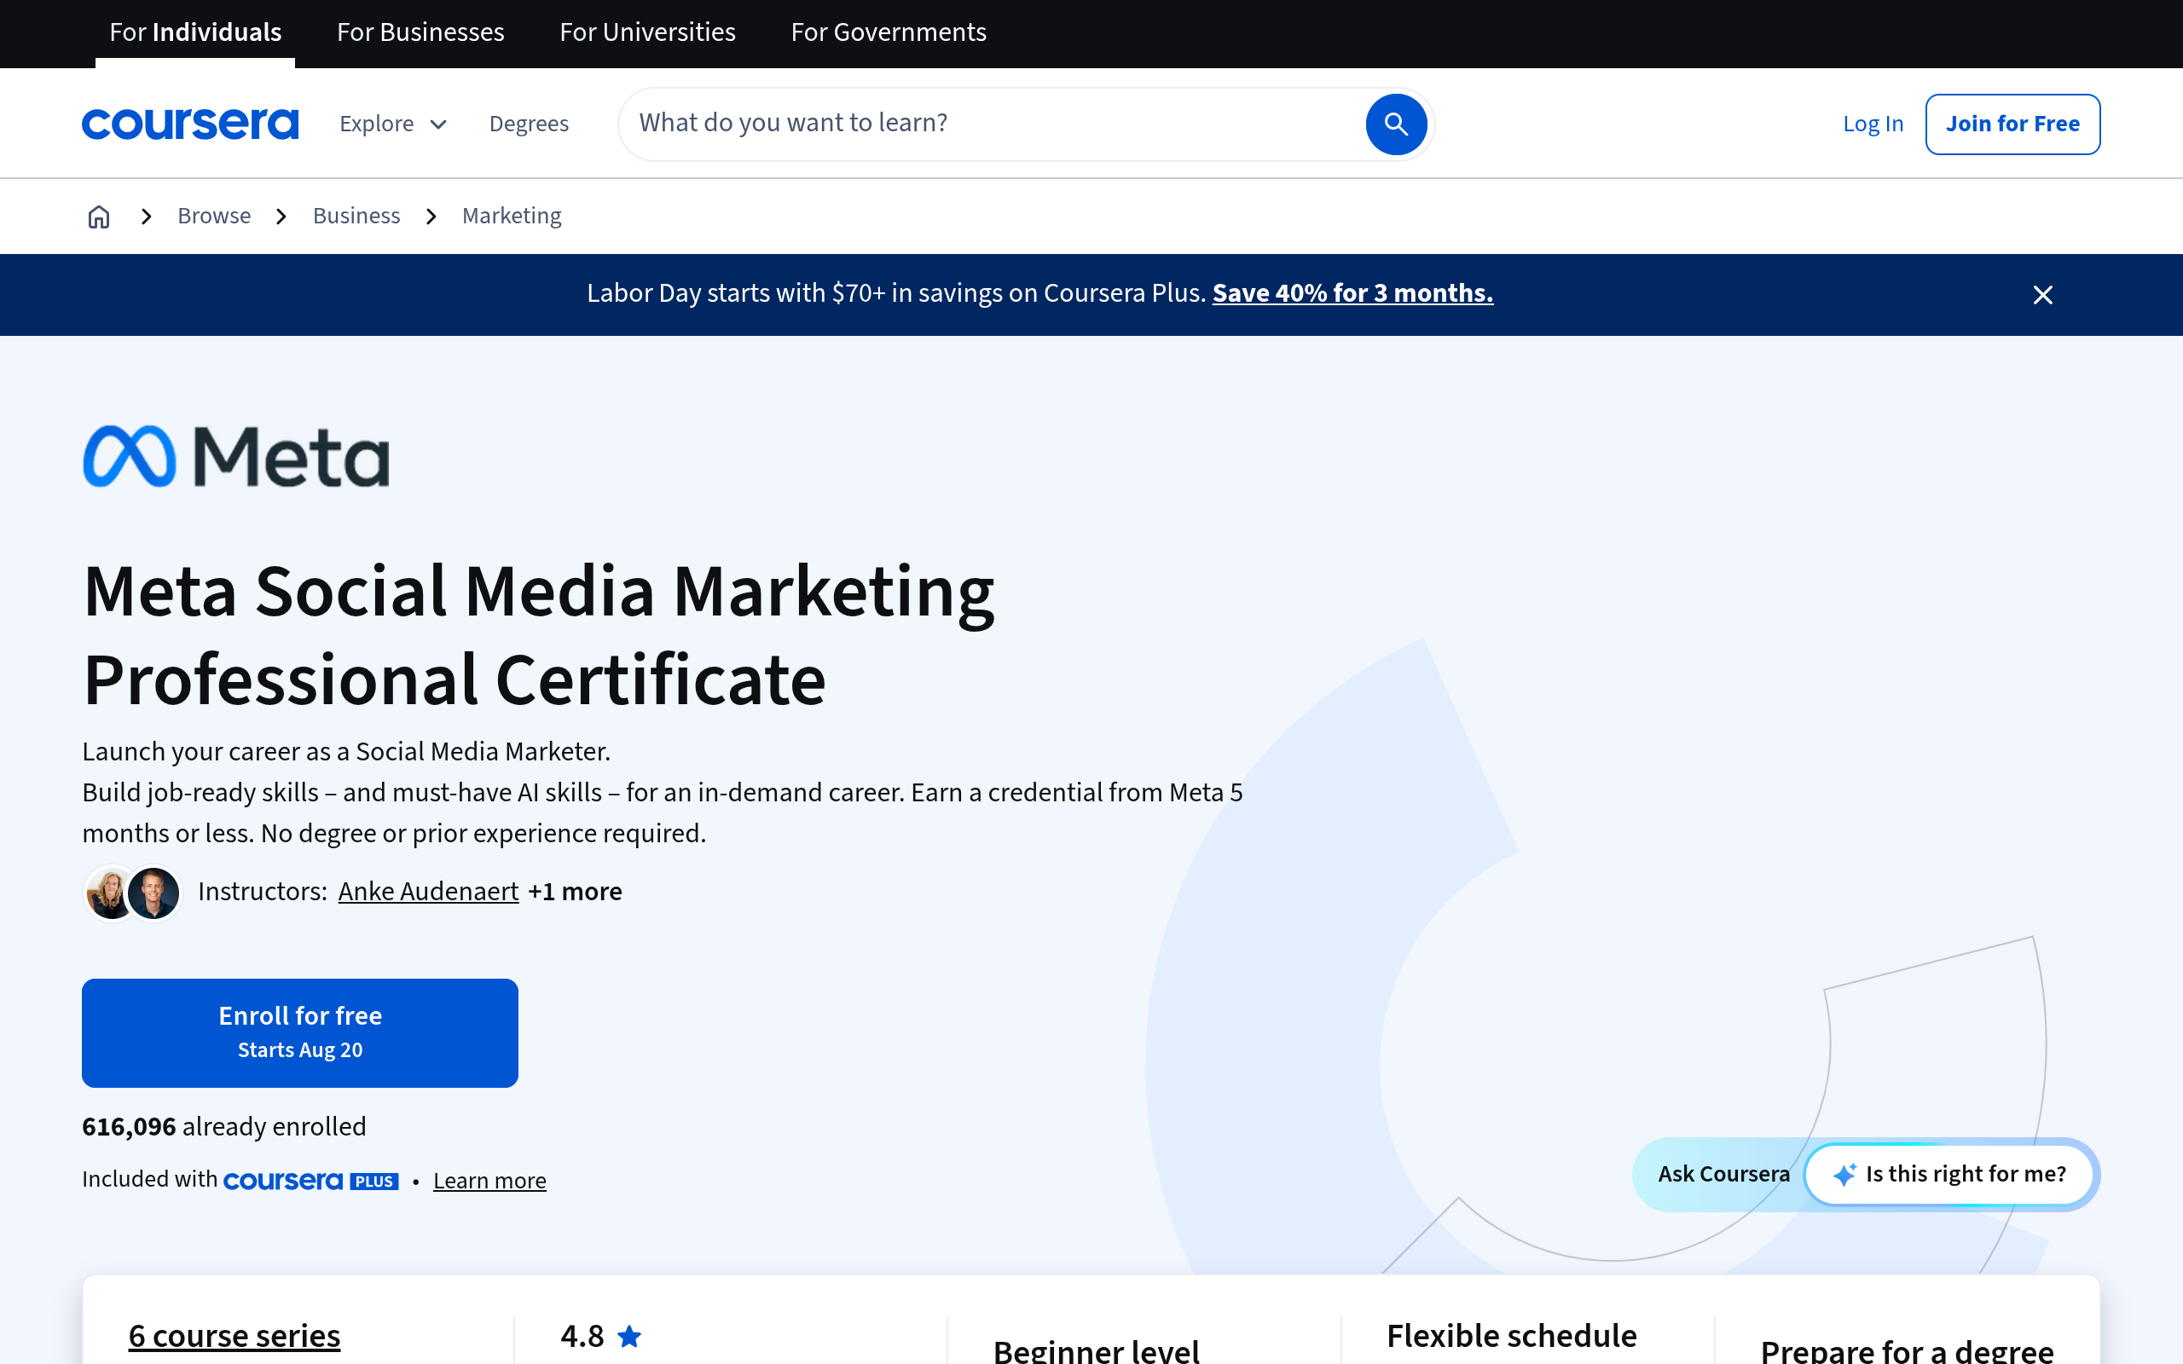Open the Degrees menu link
2183x1364 pixels.
529,124
